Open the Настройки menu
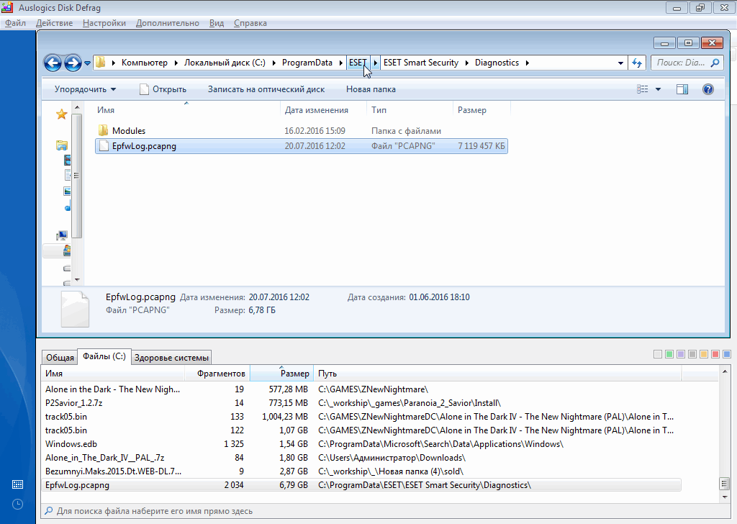This screenshot has height=524, width=737. (x=104, y=23)
